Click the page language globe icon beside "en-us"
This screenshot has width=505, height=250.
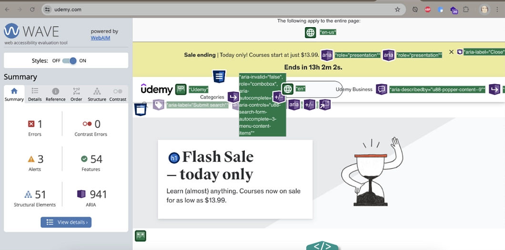pos(311,32)
